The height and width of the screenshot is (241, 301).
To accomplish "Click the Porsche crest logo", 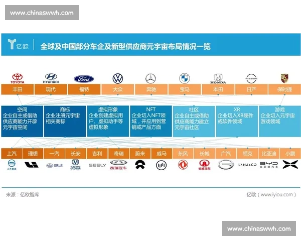I will [284, 78].
